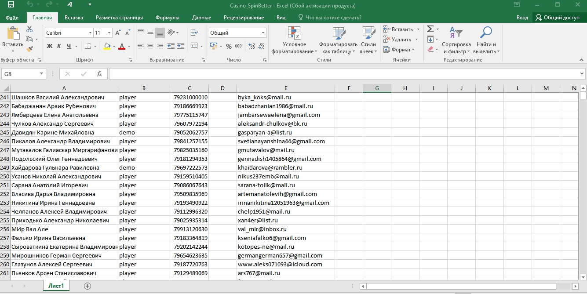Click the Вход sign-in link
The width and height of the screenshot is (587, 294).
pyautogui.click(x=522, y=18)
